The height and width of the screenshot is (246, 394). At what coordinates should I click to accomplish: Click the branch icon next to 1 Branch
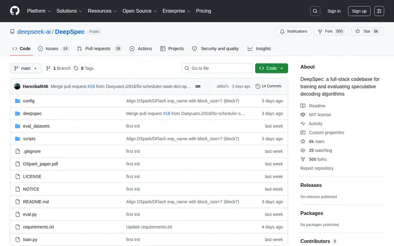(48, 68)
